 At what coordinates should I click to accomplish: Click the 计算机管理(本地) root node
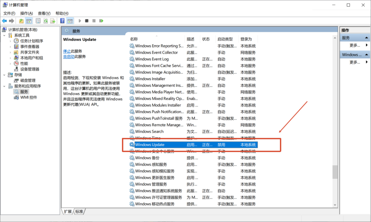23,30
